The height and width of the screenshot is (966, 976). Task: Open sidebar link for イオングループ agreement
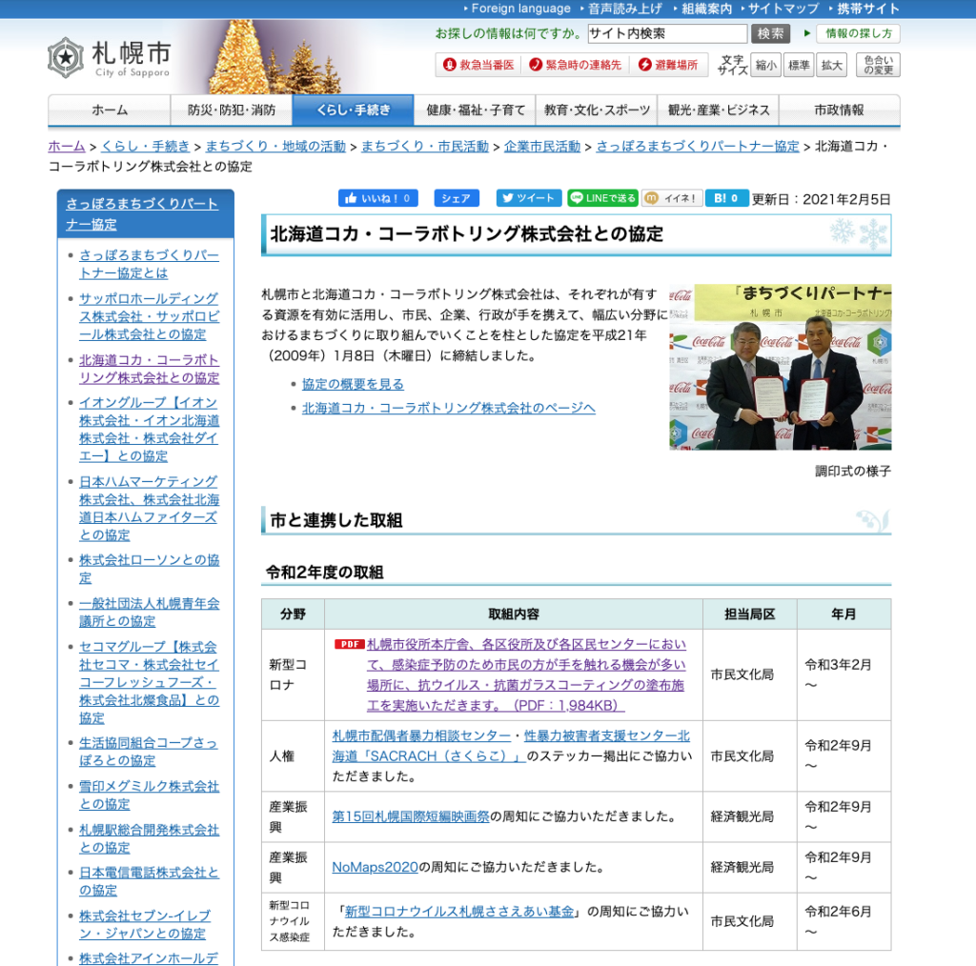[149, 430]
